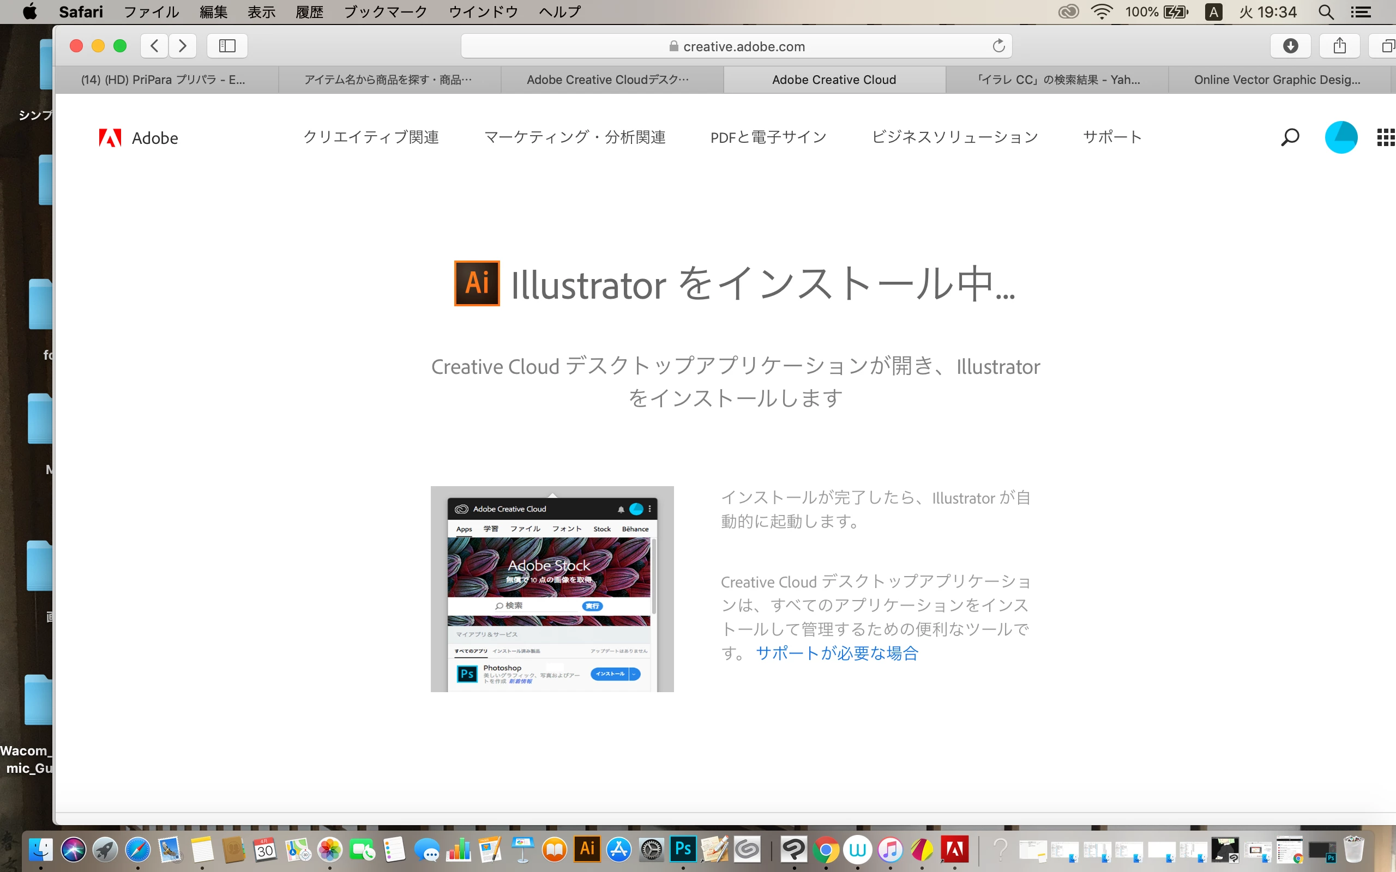The height and width of the screenshot is (872, 1396).
Task: Open Creative Cloud menu bar status icon
Action: pyautogui.click(x=1068, y=11)
